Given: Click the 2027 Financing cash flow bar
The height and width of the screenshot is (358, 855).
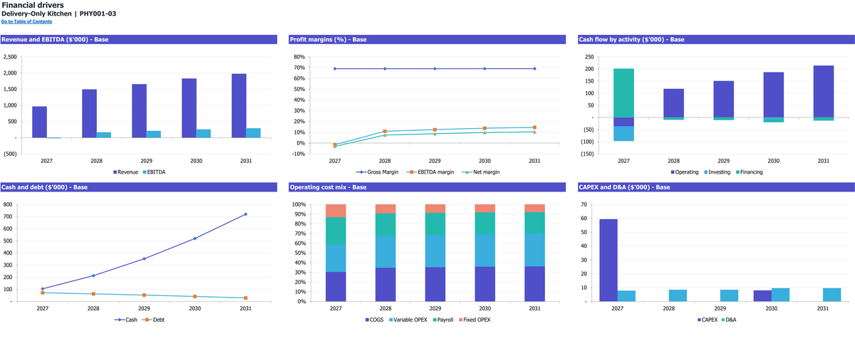Looking at the screenshot, I should (623, 93).
